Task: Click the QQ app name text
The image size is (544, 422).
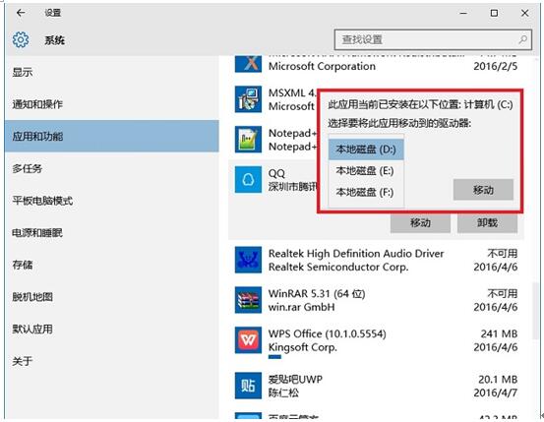Action: point(276,173)
